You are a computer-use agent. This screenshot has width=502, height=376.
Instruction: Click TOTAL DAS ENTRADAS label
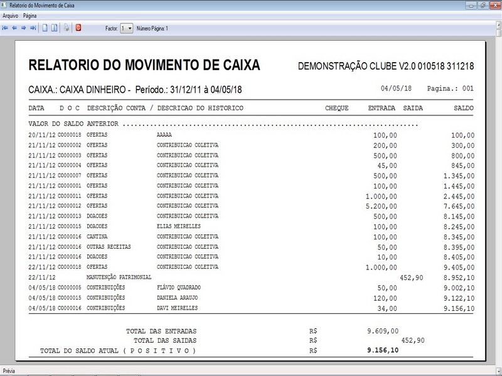tap(161, 332)
